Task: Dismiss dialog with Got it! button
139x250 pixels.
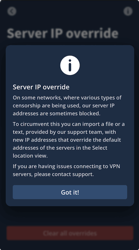Action: tap(70, 192)
